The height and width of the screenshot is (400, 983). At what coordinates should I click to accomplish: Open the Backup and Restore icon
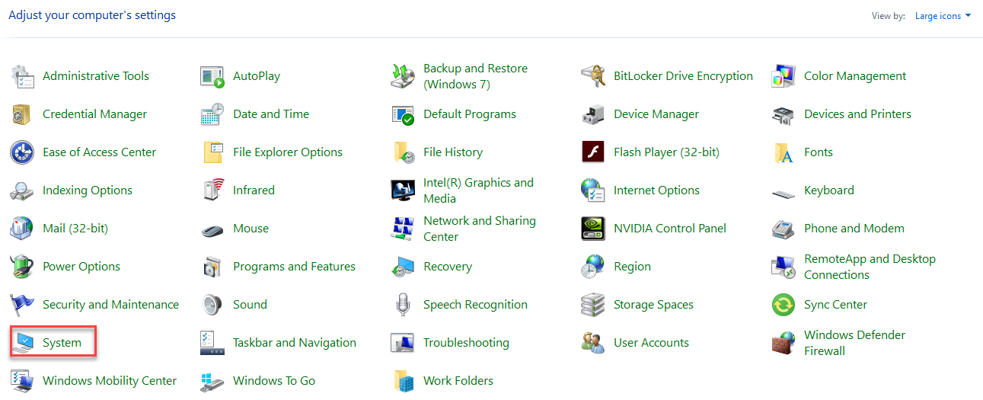click(x=402, y=76)
